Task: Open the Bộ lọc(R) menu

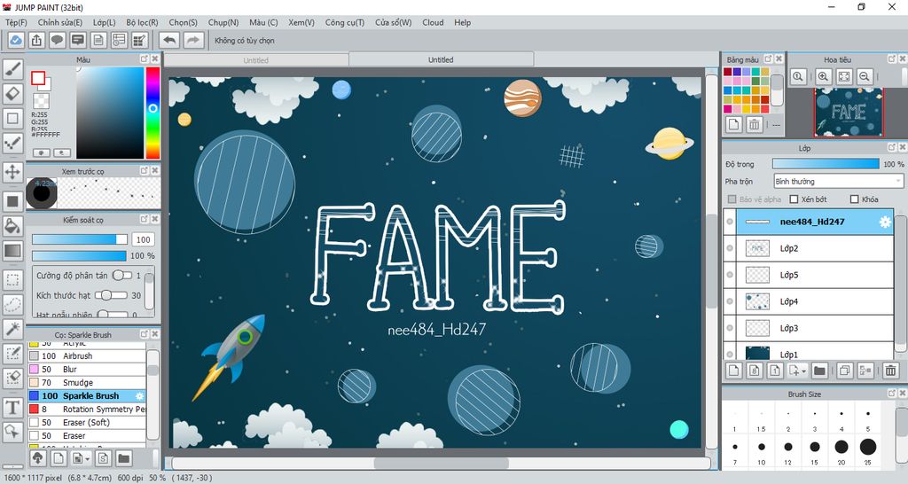Action: pos(143,22)
